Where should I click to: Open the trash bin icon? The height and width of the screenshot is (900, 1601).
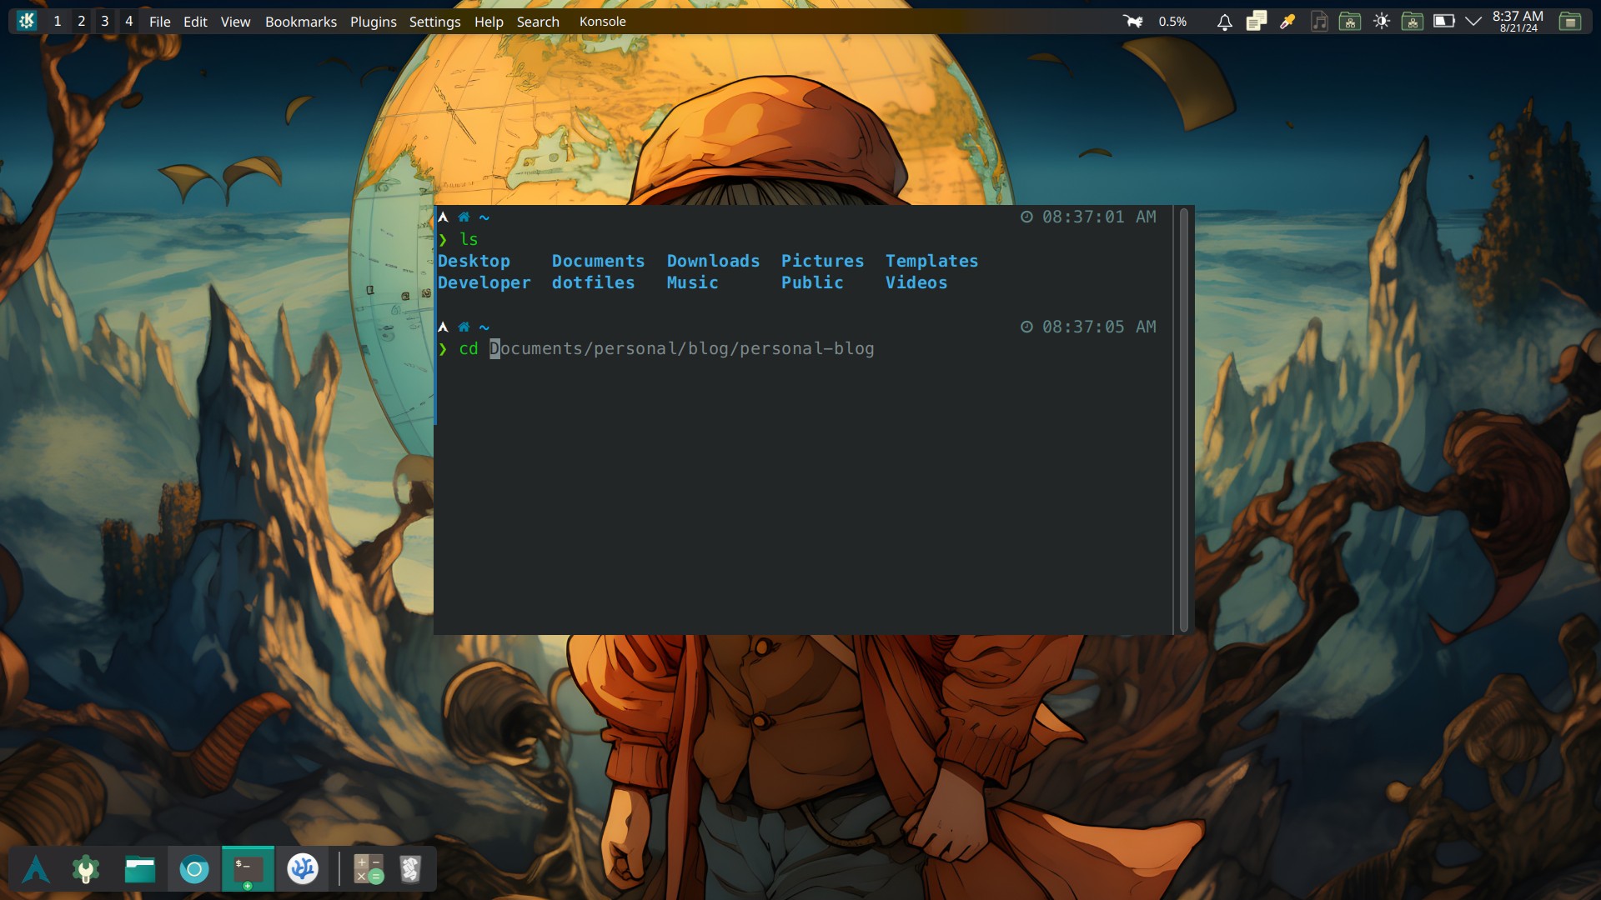[x=410, y=869]
